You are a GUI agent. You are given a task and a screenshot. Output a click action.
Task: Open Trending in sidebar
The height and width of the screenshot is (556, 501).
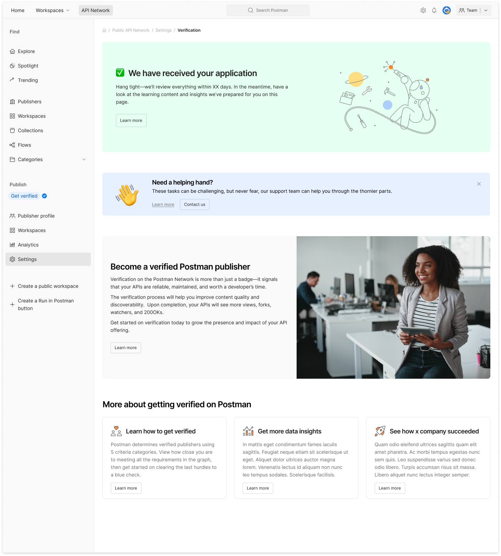pos(48,80)
